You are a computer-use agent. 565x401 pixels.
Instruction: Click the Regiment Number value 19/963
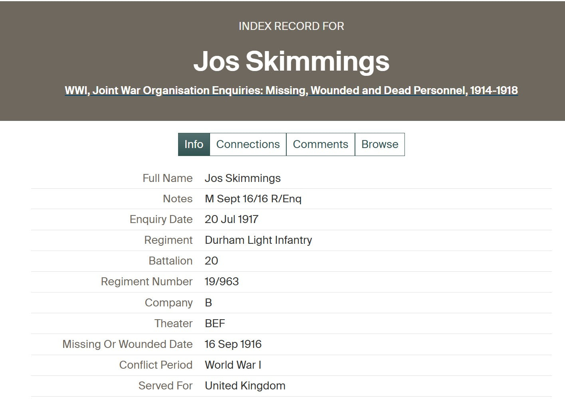(x=222, y=282)
